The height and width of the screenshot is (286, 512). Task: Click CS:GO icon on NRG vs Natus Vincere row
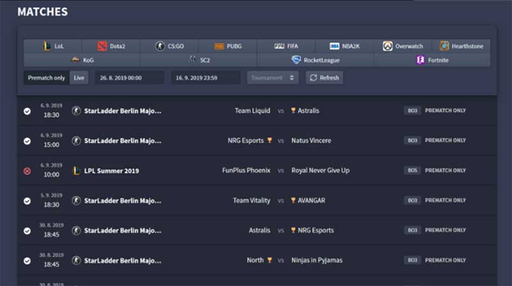coord(76,141)
